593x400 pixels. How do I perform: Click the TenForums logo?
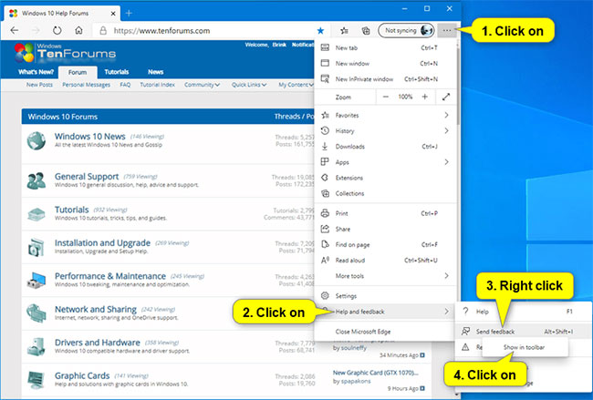point(65,53)
